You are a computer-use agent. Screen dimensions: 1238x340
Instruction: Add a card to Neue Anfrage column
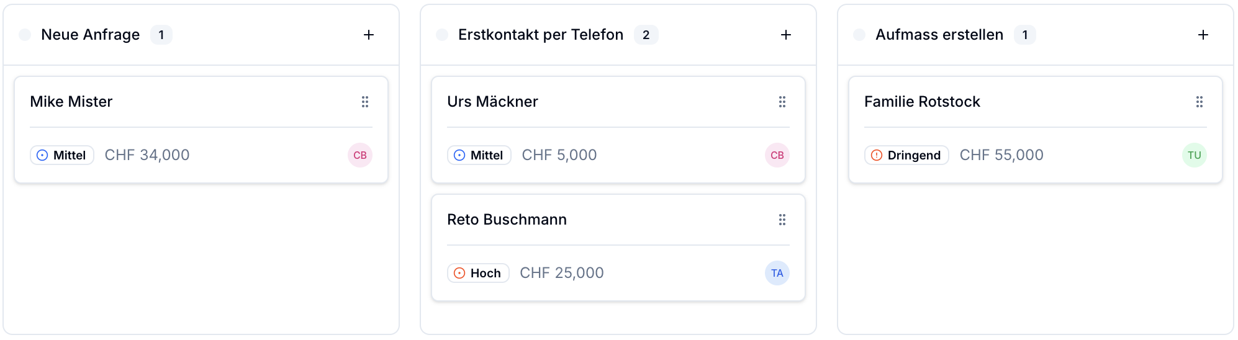point(369,35)
